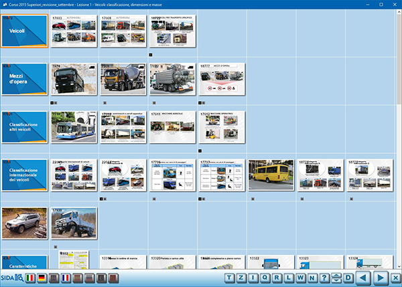Go to previous page with left arrow
The width and height of the screenshot is (402, 287).
coord(364,278)
